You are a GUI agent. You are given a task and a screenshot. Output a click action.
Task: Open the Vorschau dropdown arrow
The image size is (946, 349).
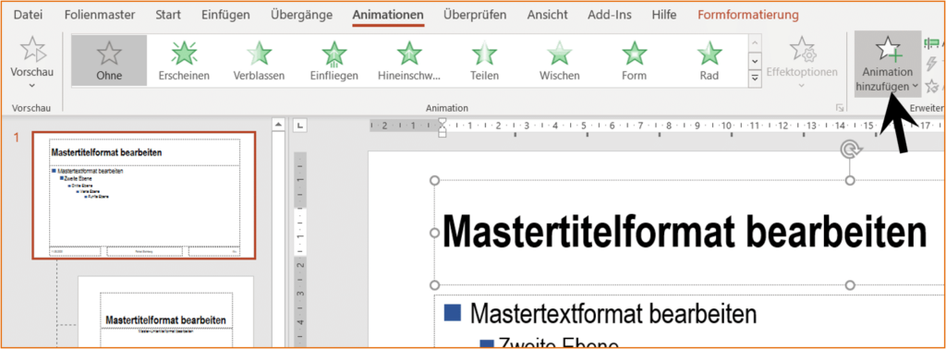coord(32,86)
